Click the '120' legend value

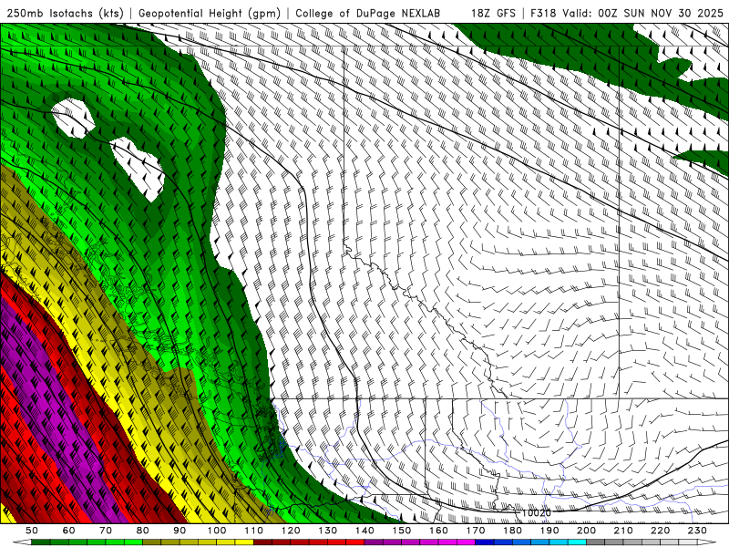click(x=291, y=531)
